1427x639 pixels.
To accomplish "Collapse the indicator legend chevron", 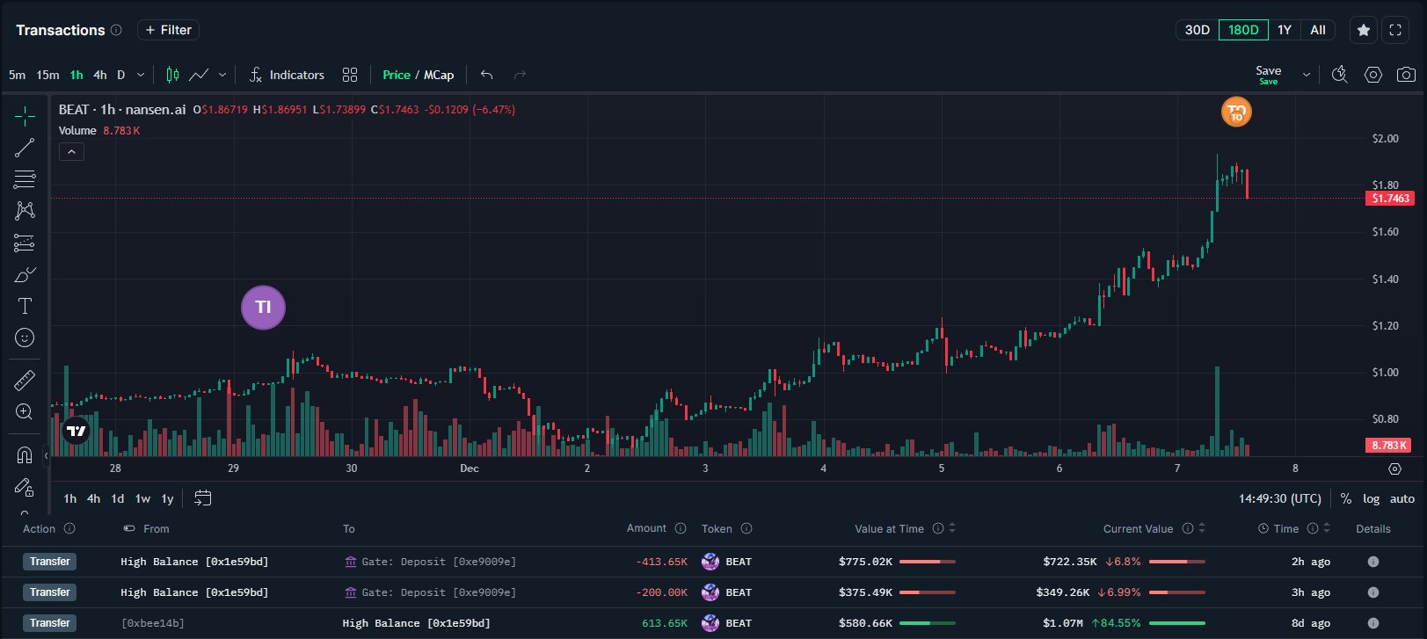I will pyautogui.click(x=71, y=152).
